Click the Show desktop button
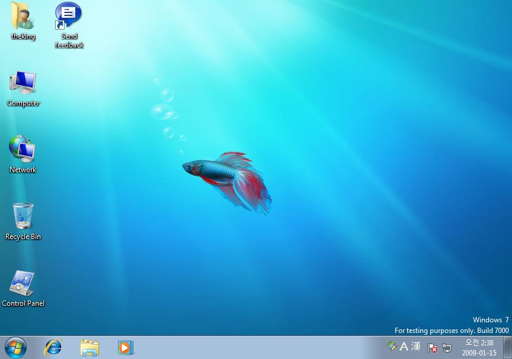 tap(507, 348)
